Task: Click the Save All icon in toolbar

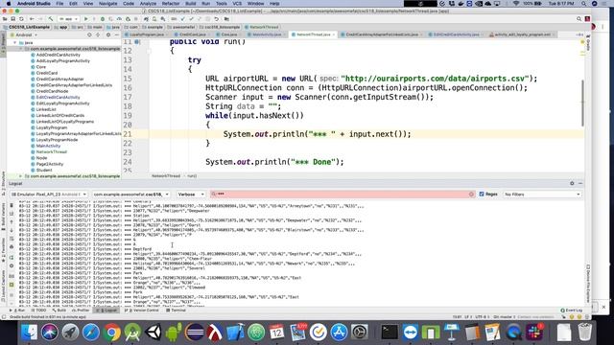Action: pyautogui.click(x=13, y=19)
